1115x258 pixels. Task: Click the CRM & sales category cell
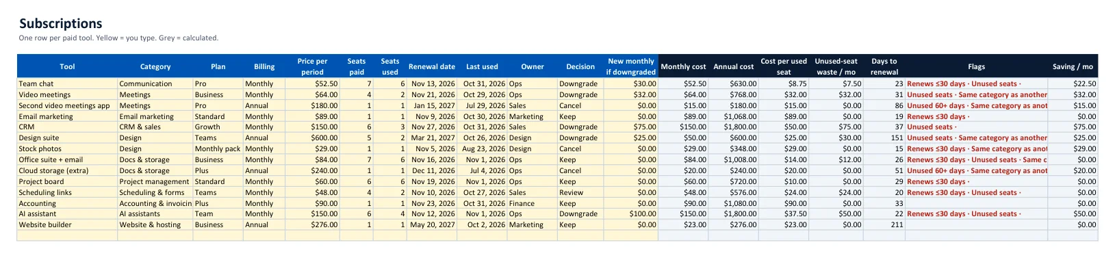(155, 127)
